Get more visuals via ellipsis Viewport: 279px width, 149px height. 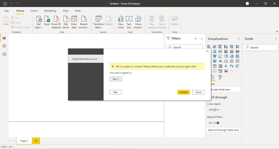click(x=232, y=71)
